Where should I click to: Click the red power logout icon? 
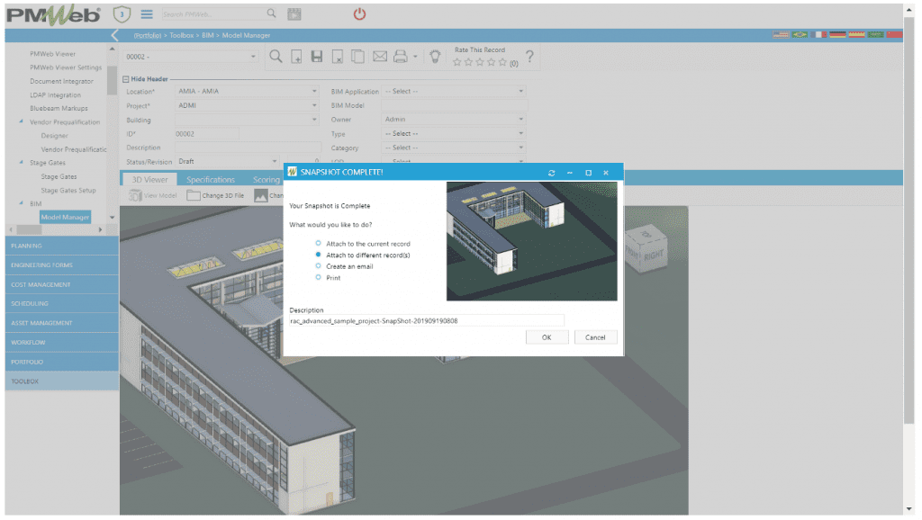click(x=359, y=13)
